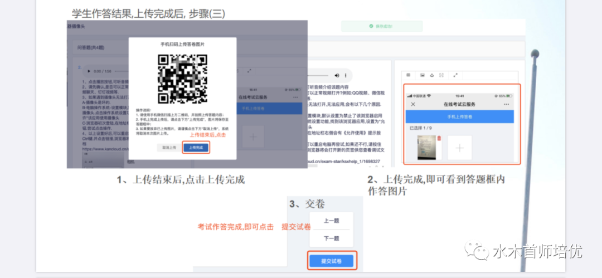
Task: Click fullscreen icon in dimmed editor behind dialog
Action: [x=249, y=71]
